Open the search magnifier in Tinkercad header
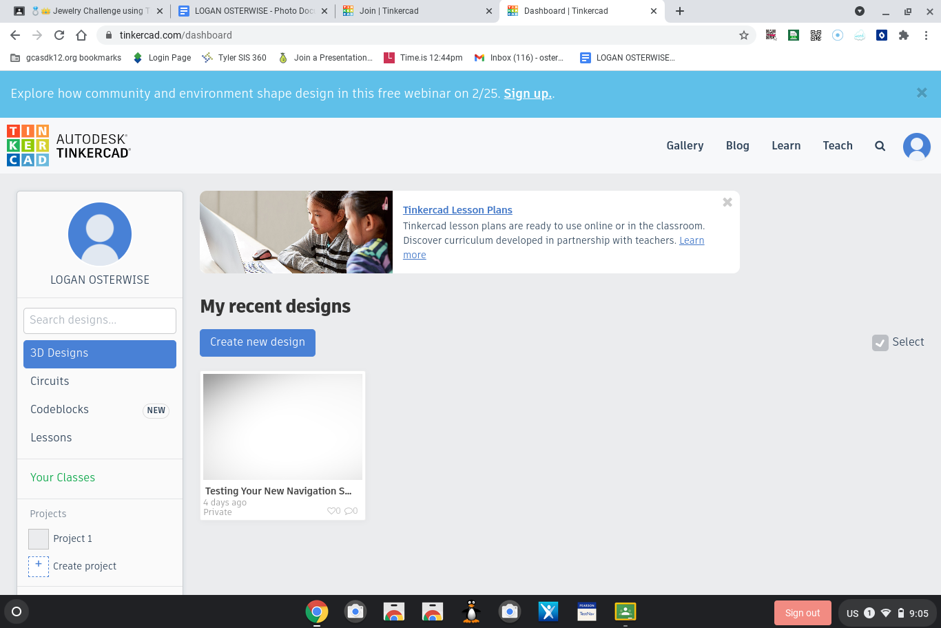 click(880, 146)
